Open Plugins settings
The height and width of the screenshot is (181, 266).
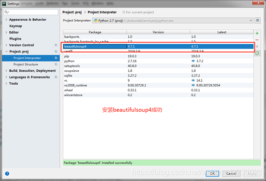point(15,39)
